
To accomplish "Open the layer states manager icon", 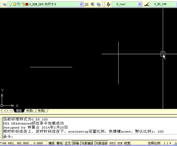I will [x=99, y=4].
